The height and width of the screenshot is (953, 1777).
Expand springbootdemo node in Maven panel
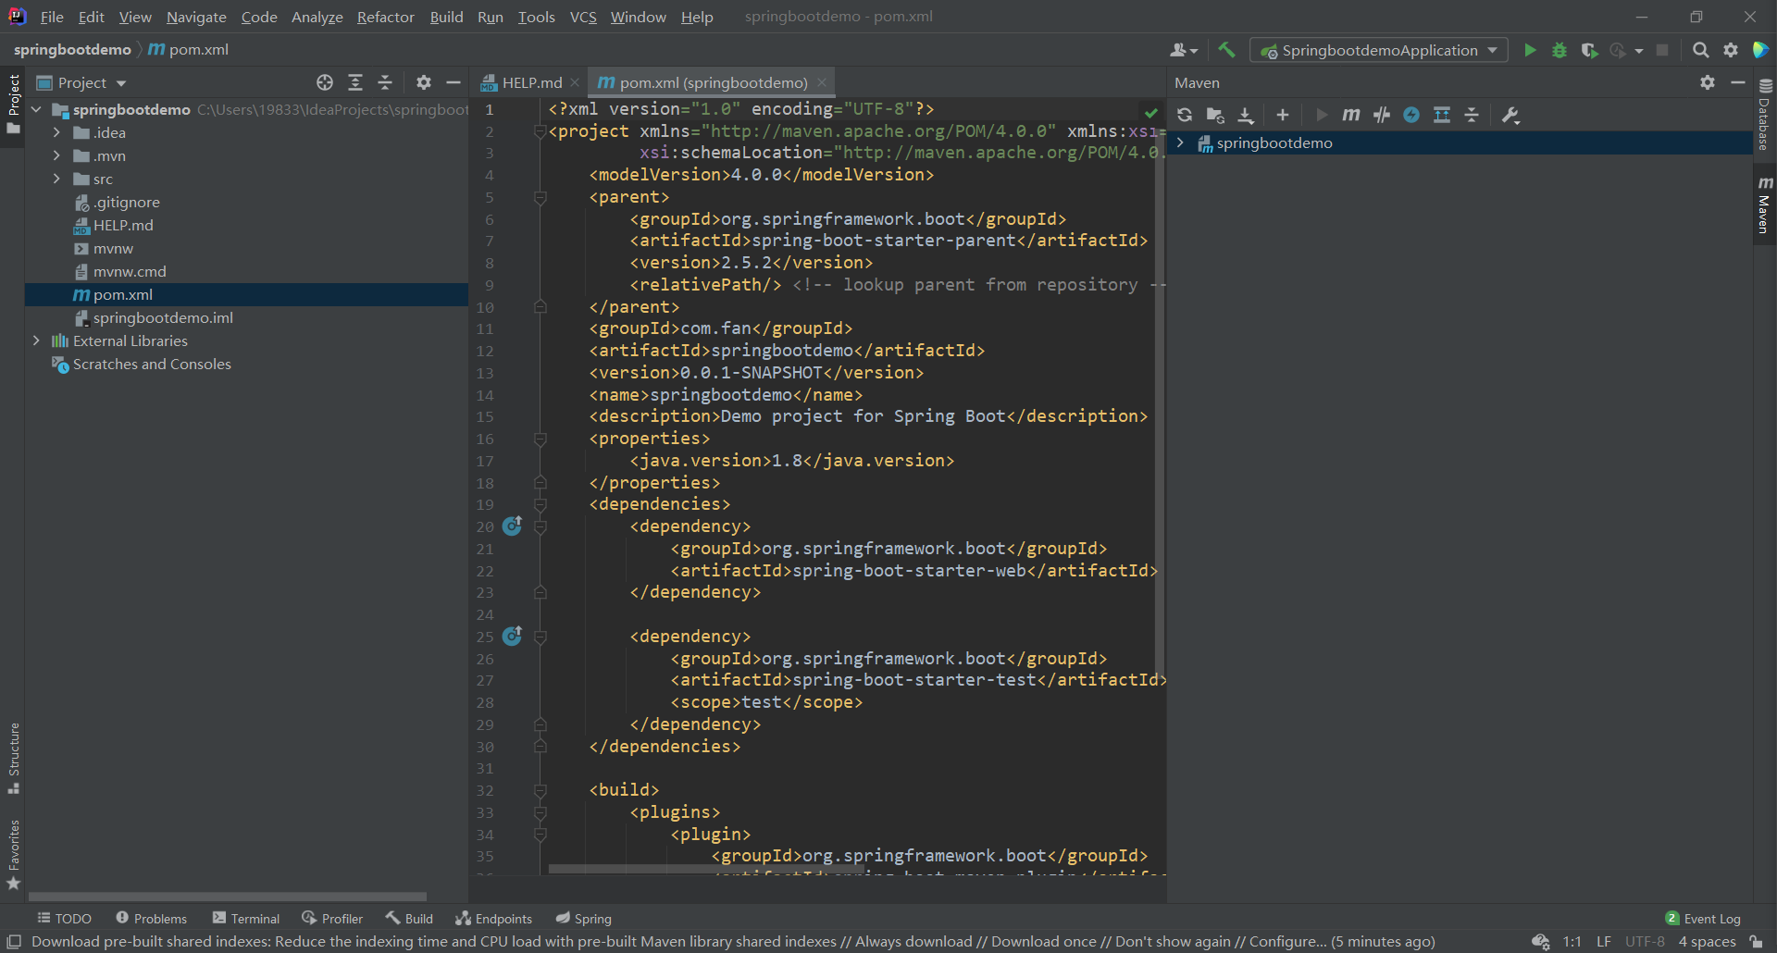point(1180,142)
